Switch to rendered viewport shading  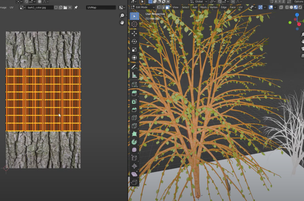click(x=300, y=7)
